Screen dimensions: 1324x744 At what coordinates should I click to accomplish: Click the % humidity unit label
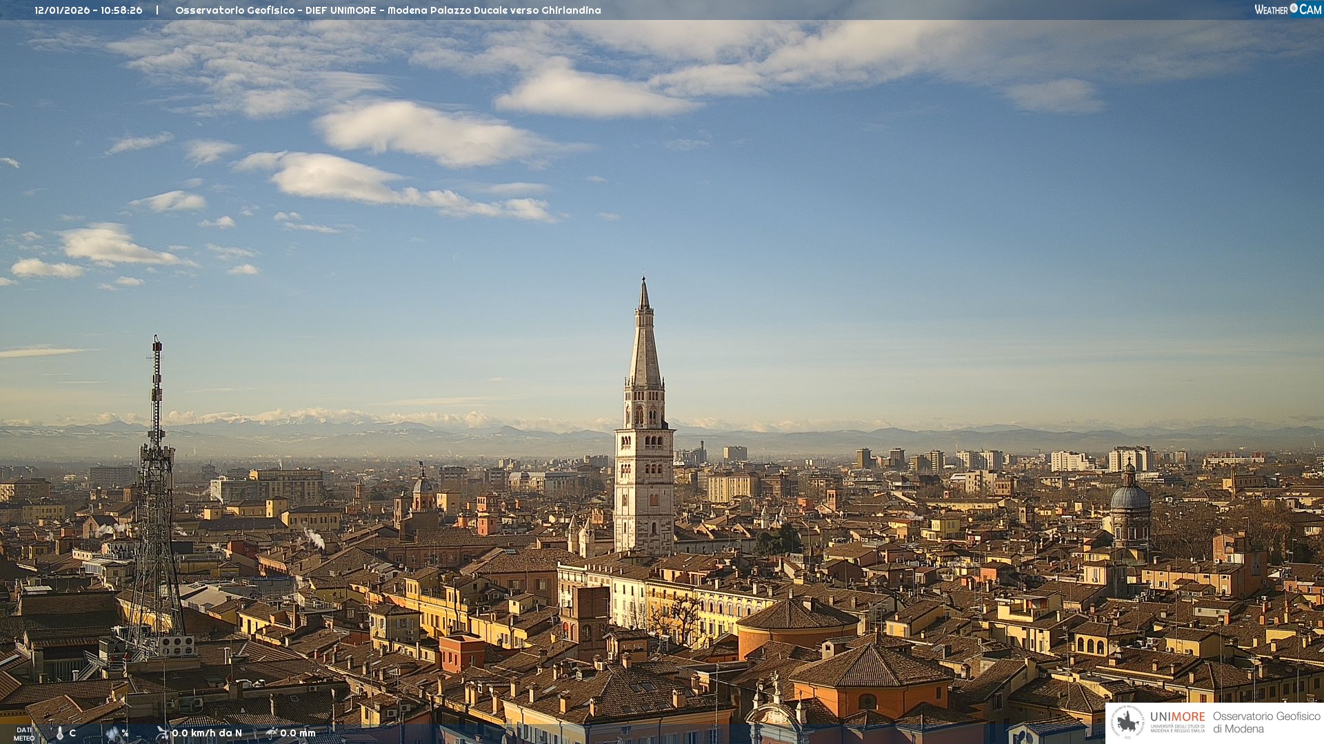(125, 733)
